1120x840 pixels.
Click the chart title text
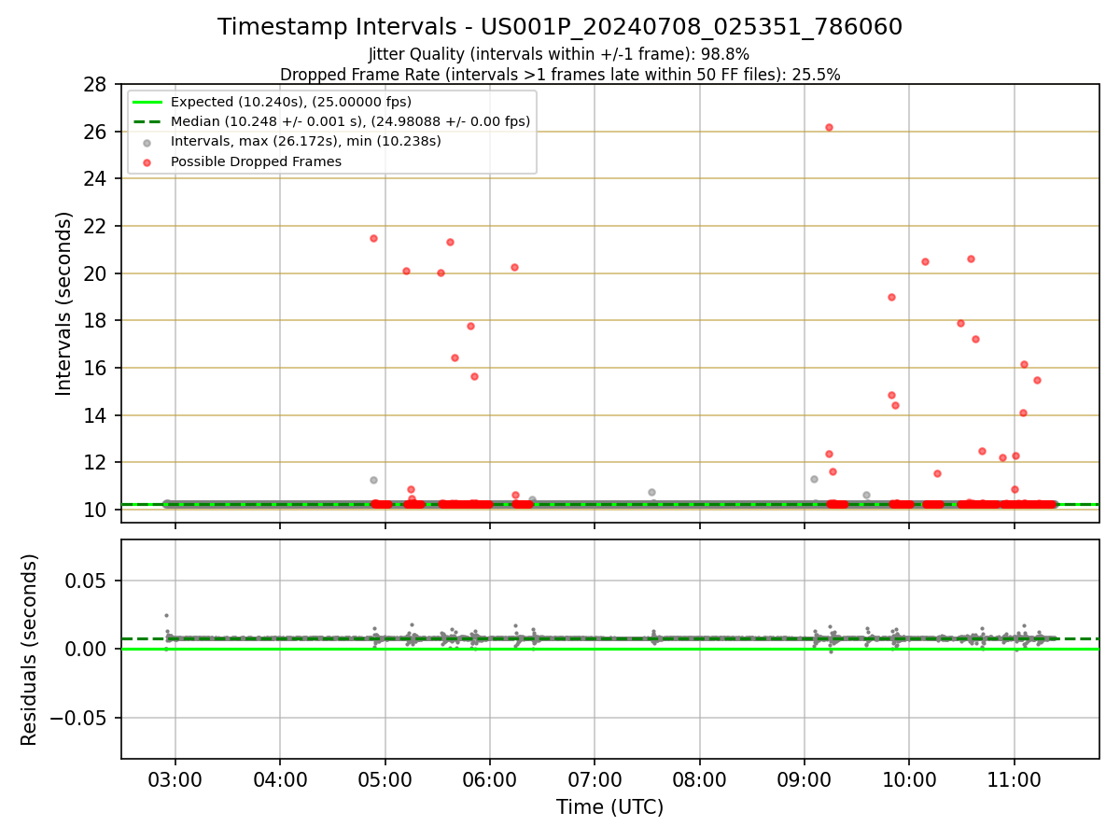[560, 27]
